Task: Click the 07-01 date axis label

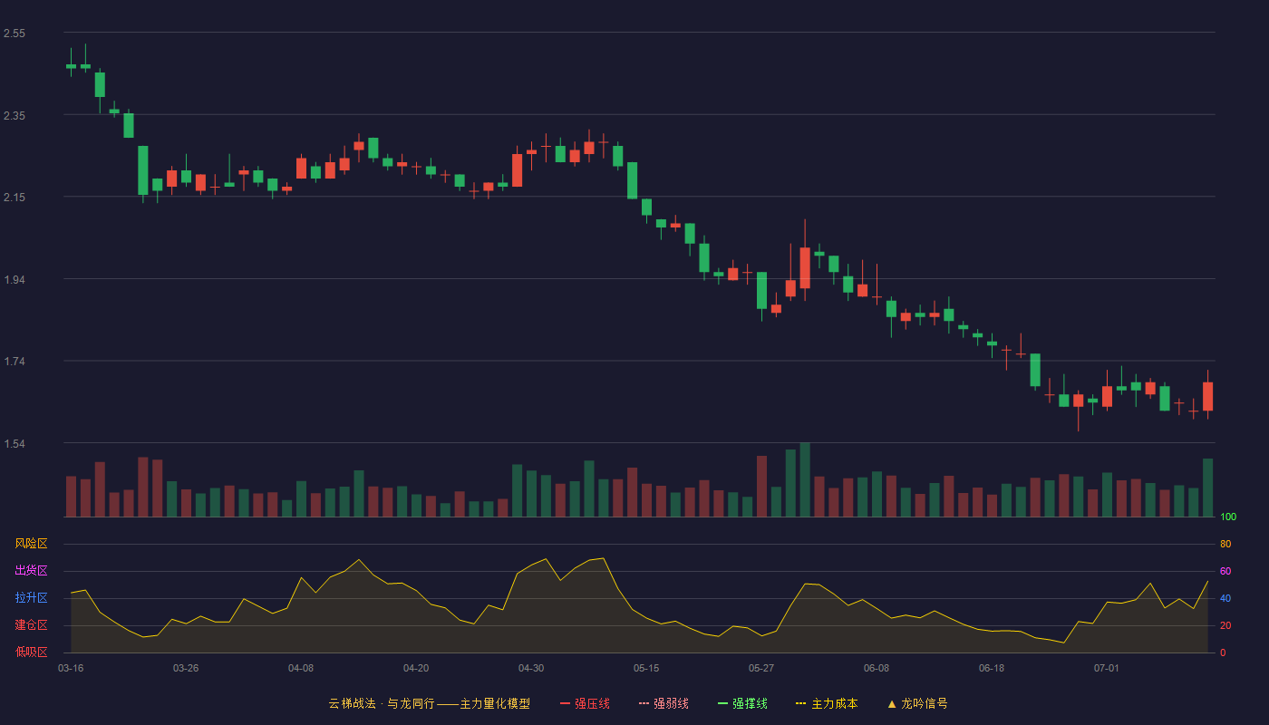Action: [1107, 668]
